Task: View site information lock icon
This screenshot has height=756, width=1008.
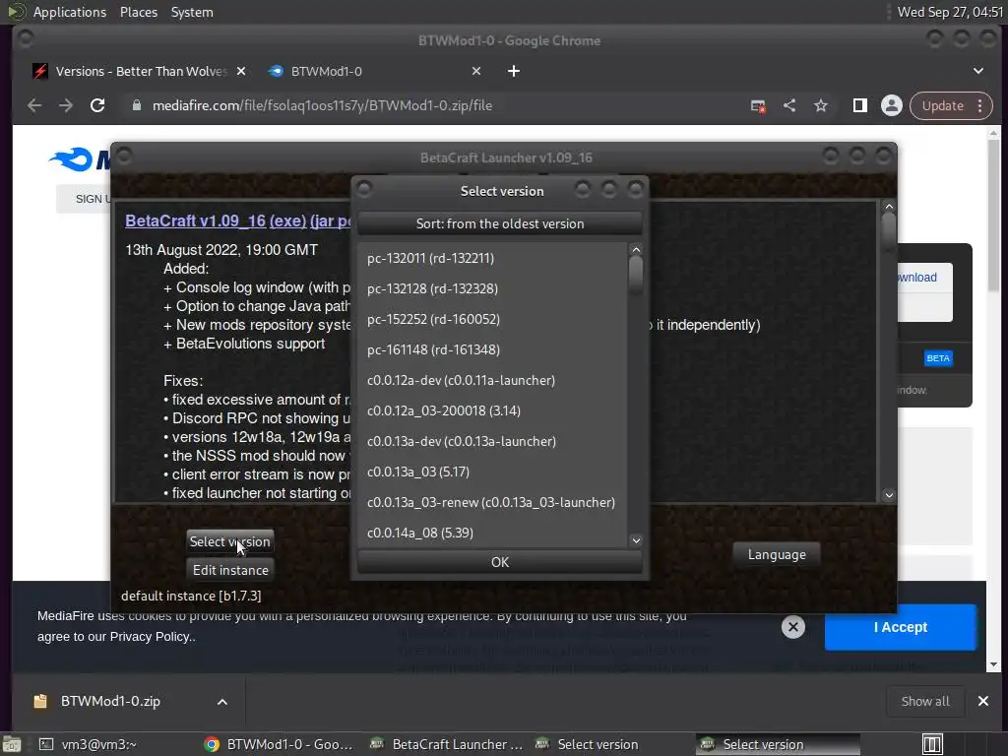Action: [136, 105]
